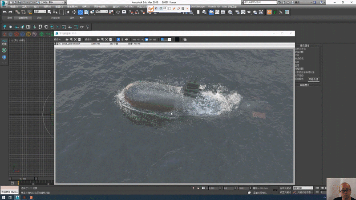Open the Rendered Frame Window
Screen dimensions: 356x200
(x=243, y=12)
